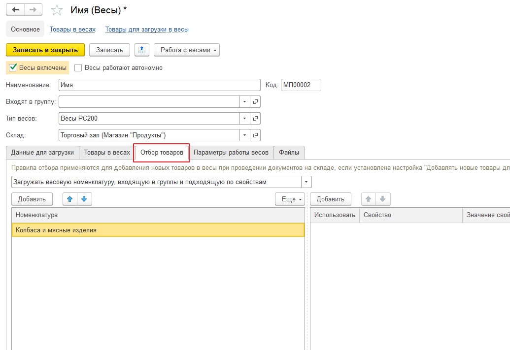Move nomenclature row up with blue arrow
The height and width of the screenshot is (350, 510).
[70, 199]
